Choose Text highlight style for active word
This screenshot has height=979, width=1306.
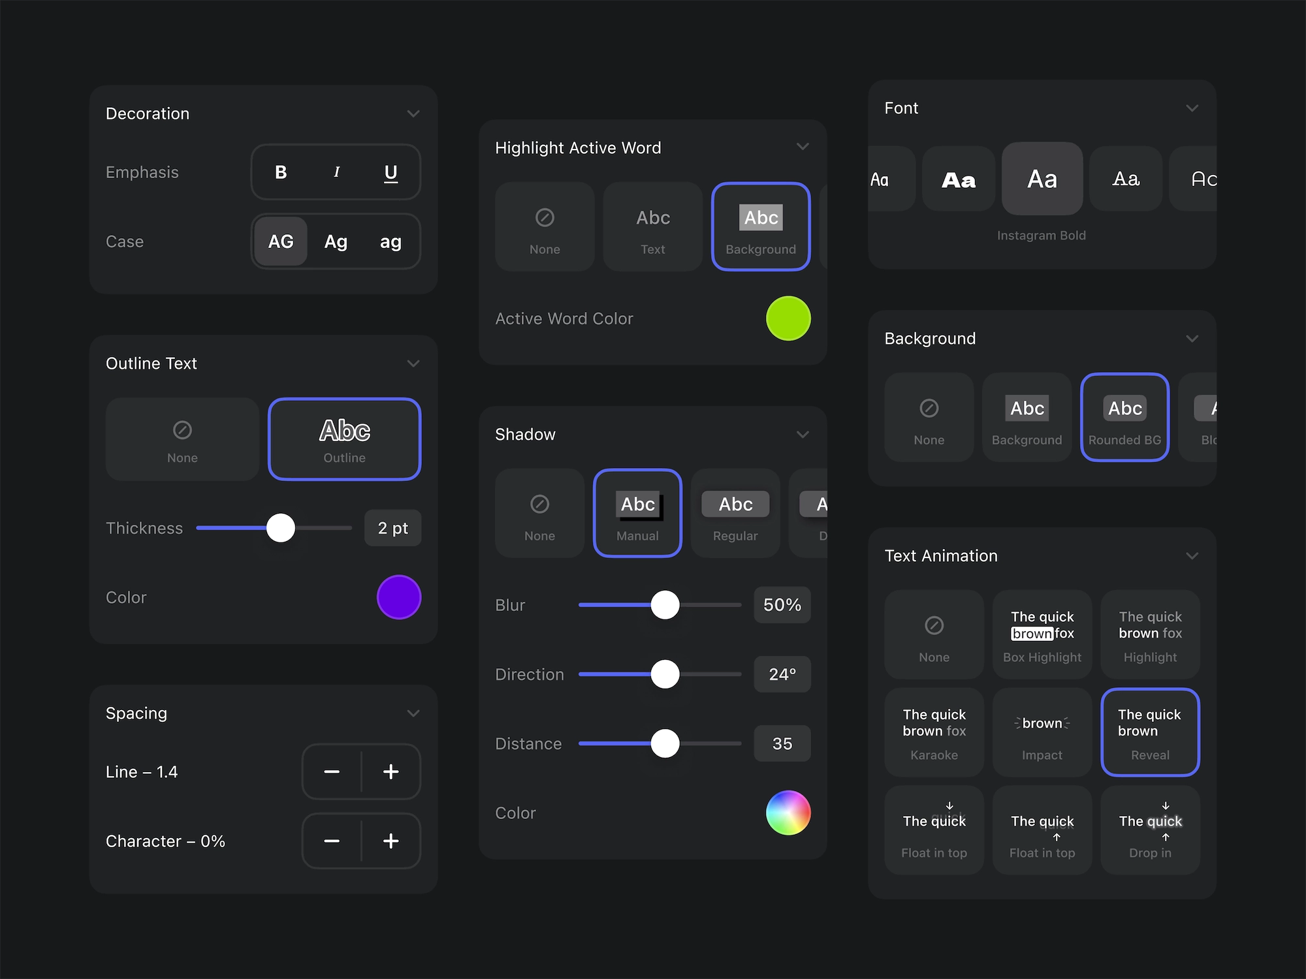click(x=652, y=226)
